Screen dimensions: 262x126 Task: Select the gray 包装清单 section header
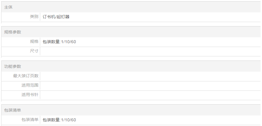pyautogui.click(x=13, y=110)
